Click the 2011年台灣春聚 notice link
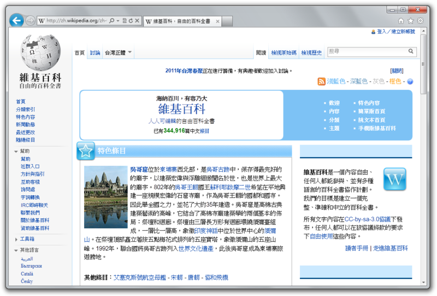Screen dimensions: 437x296 coord(184,71)
